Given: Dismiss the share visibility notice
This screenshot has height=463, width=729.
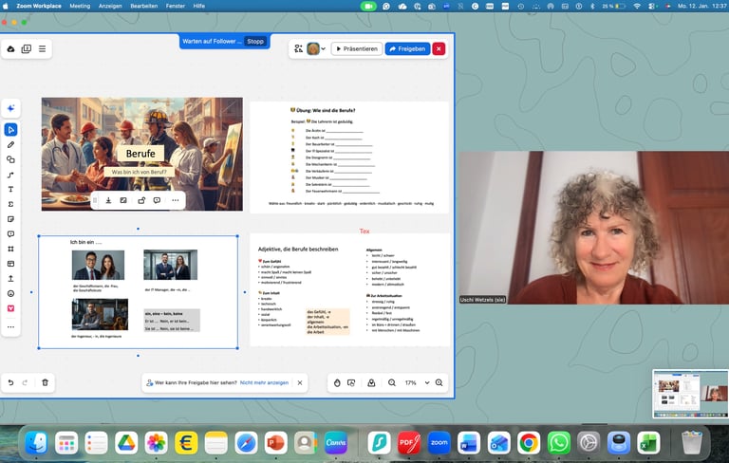Looking at the screenshot, I should tap(300, 382).
